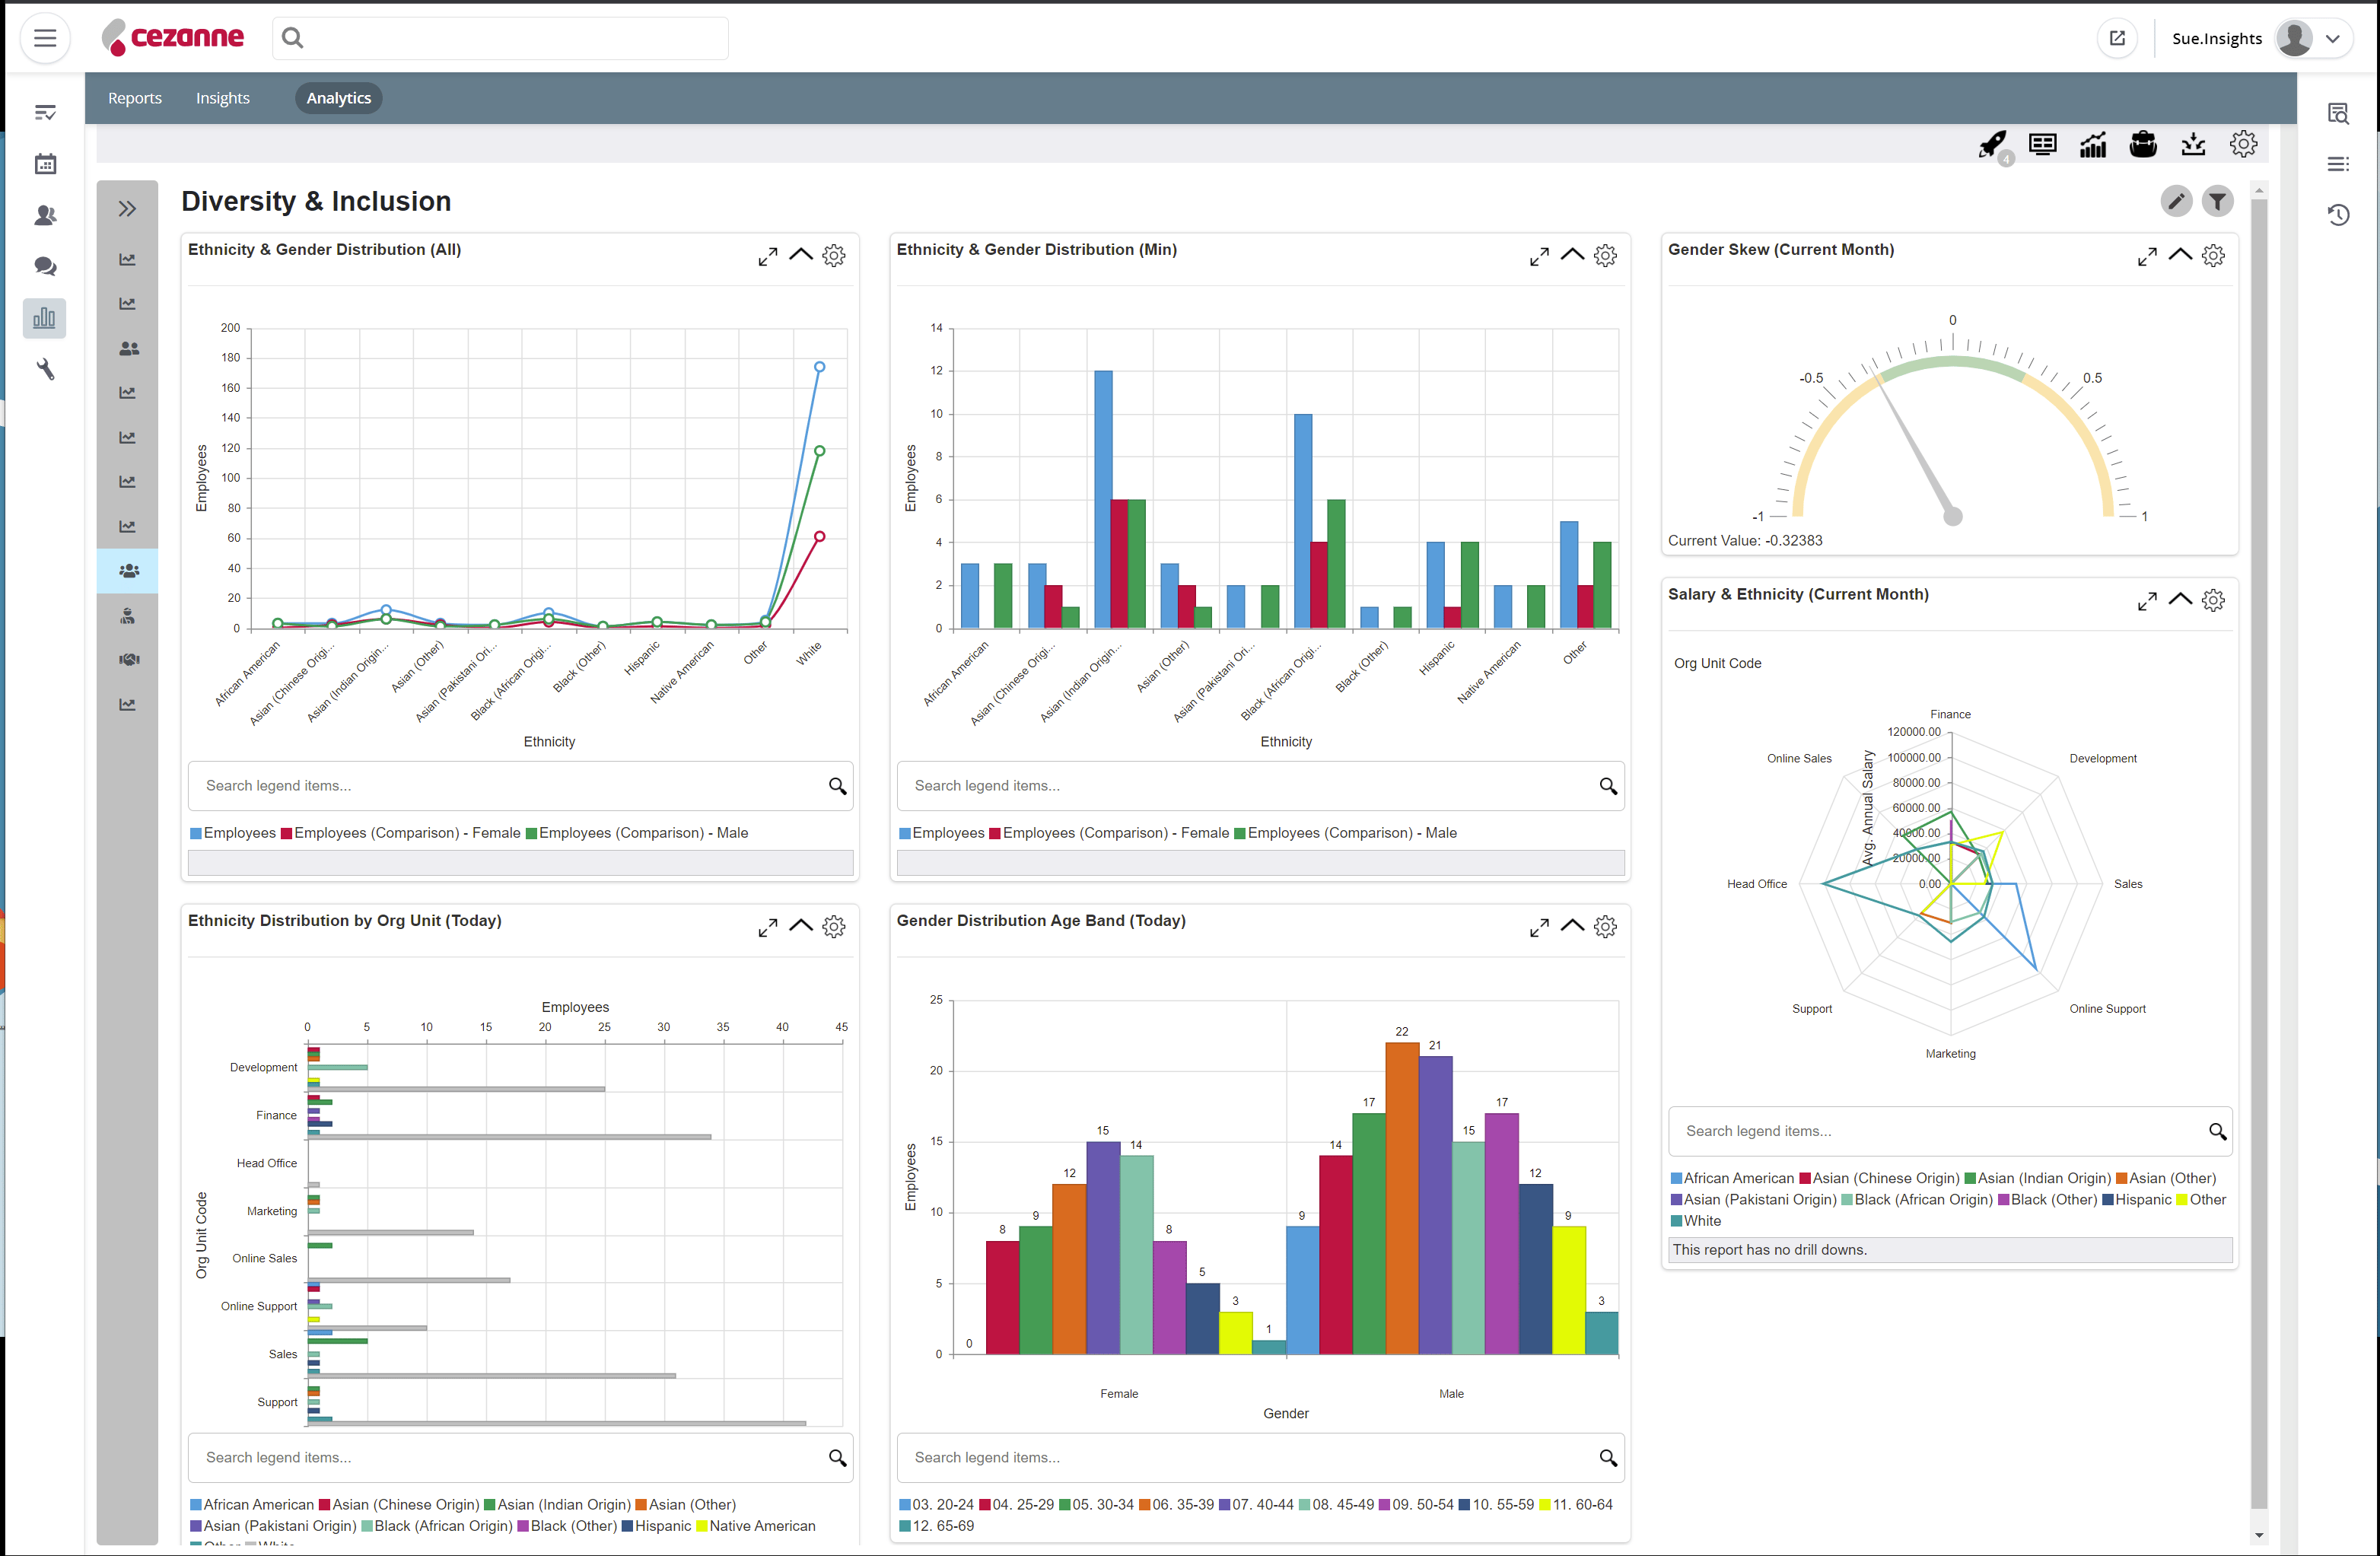The image size is (2380, 1556).
Task: Toggle the 06. 35-39 age band legend
Action: pyautogui.click(x=1182, y=1504)
